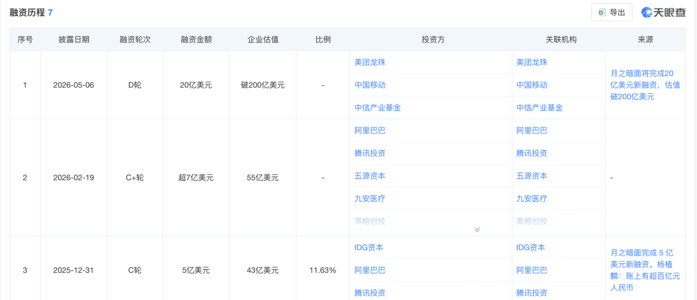
Task: Open 高榕创投 in the 投资方 column
Action: click(x=370, y=221)
